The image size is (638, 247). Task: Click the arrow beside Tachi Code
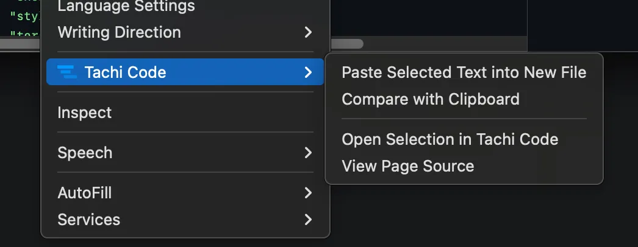(x=308, y=72)
